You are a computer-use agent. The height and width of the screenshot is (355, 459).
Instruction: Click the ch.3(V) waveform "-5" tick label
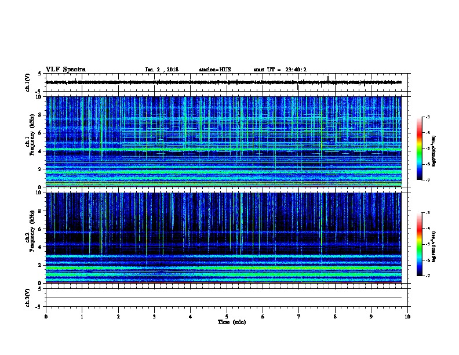point(39,307)
